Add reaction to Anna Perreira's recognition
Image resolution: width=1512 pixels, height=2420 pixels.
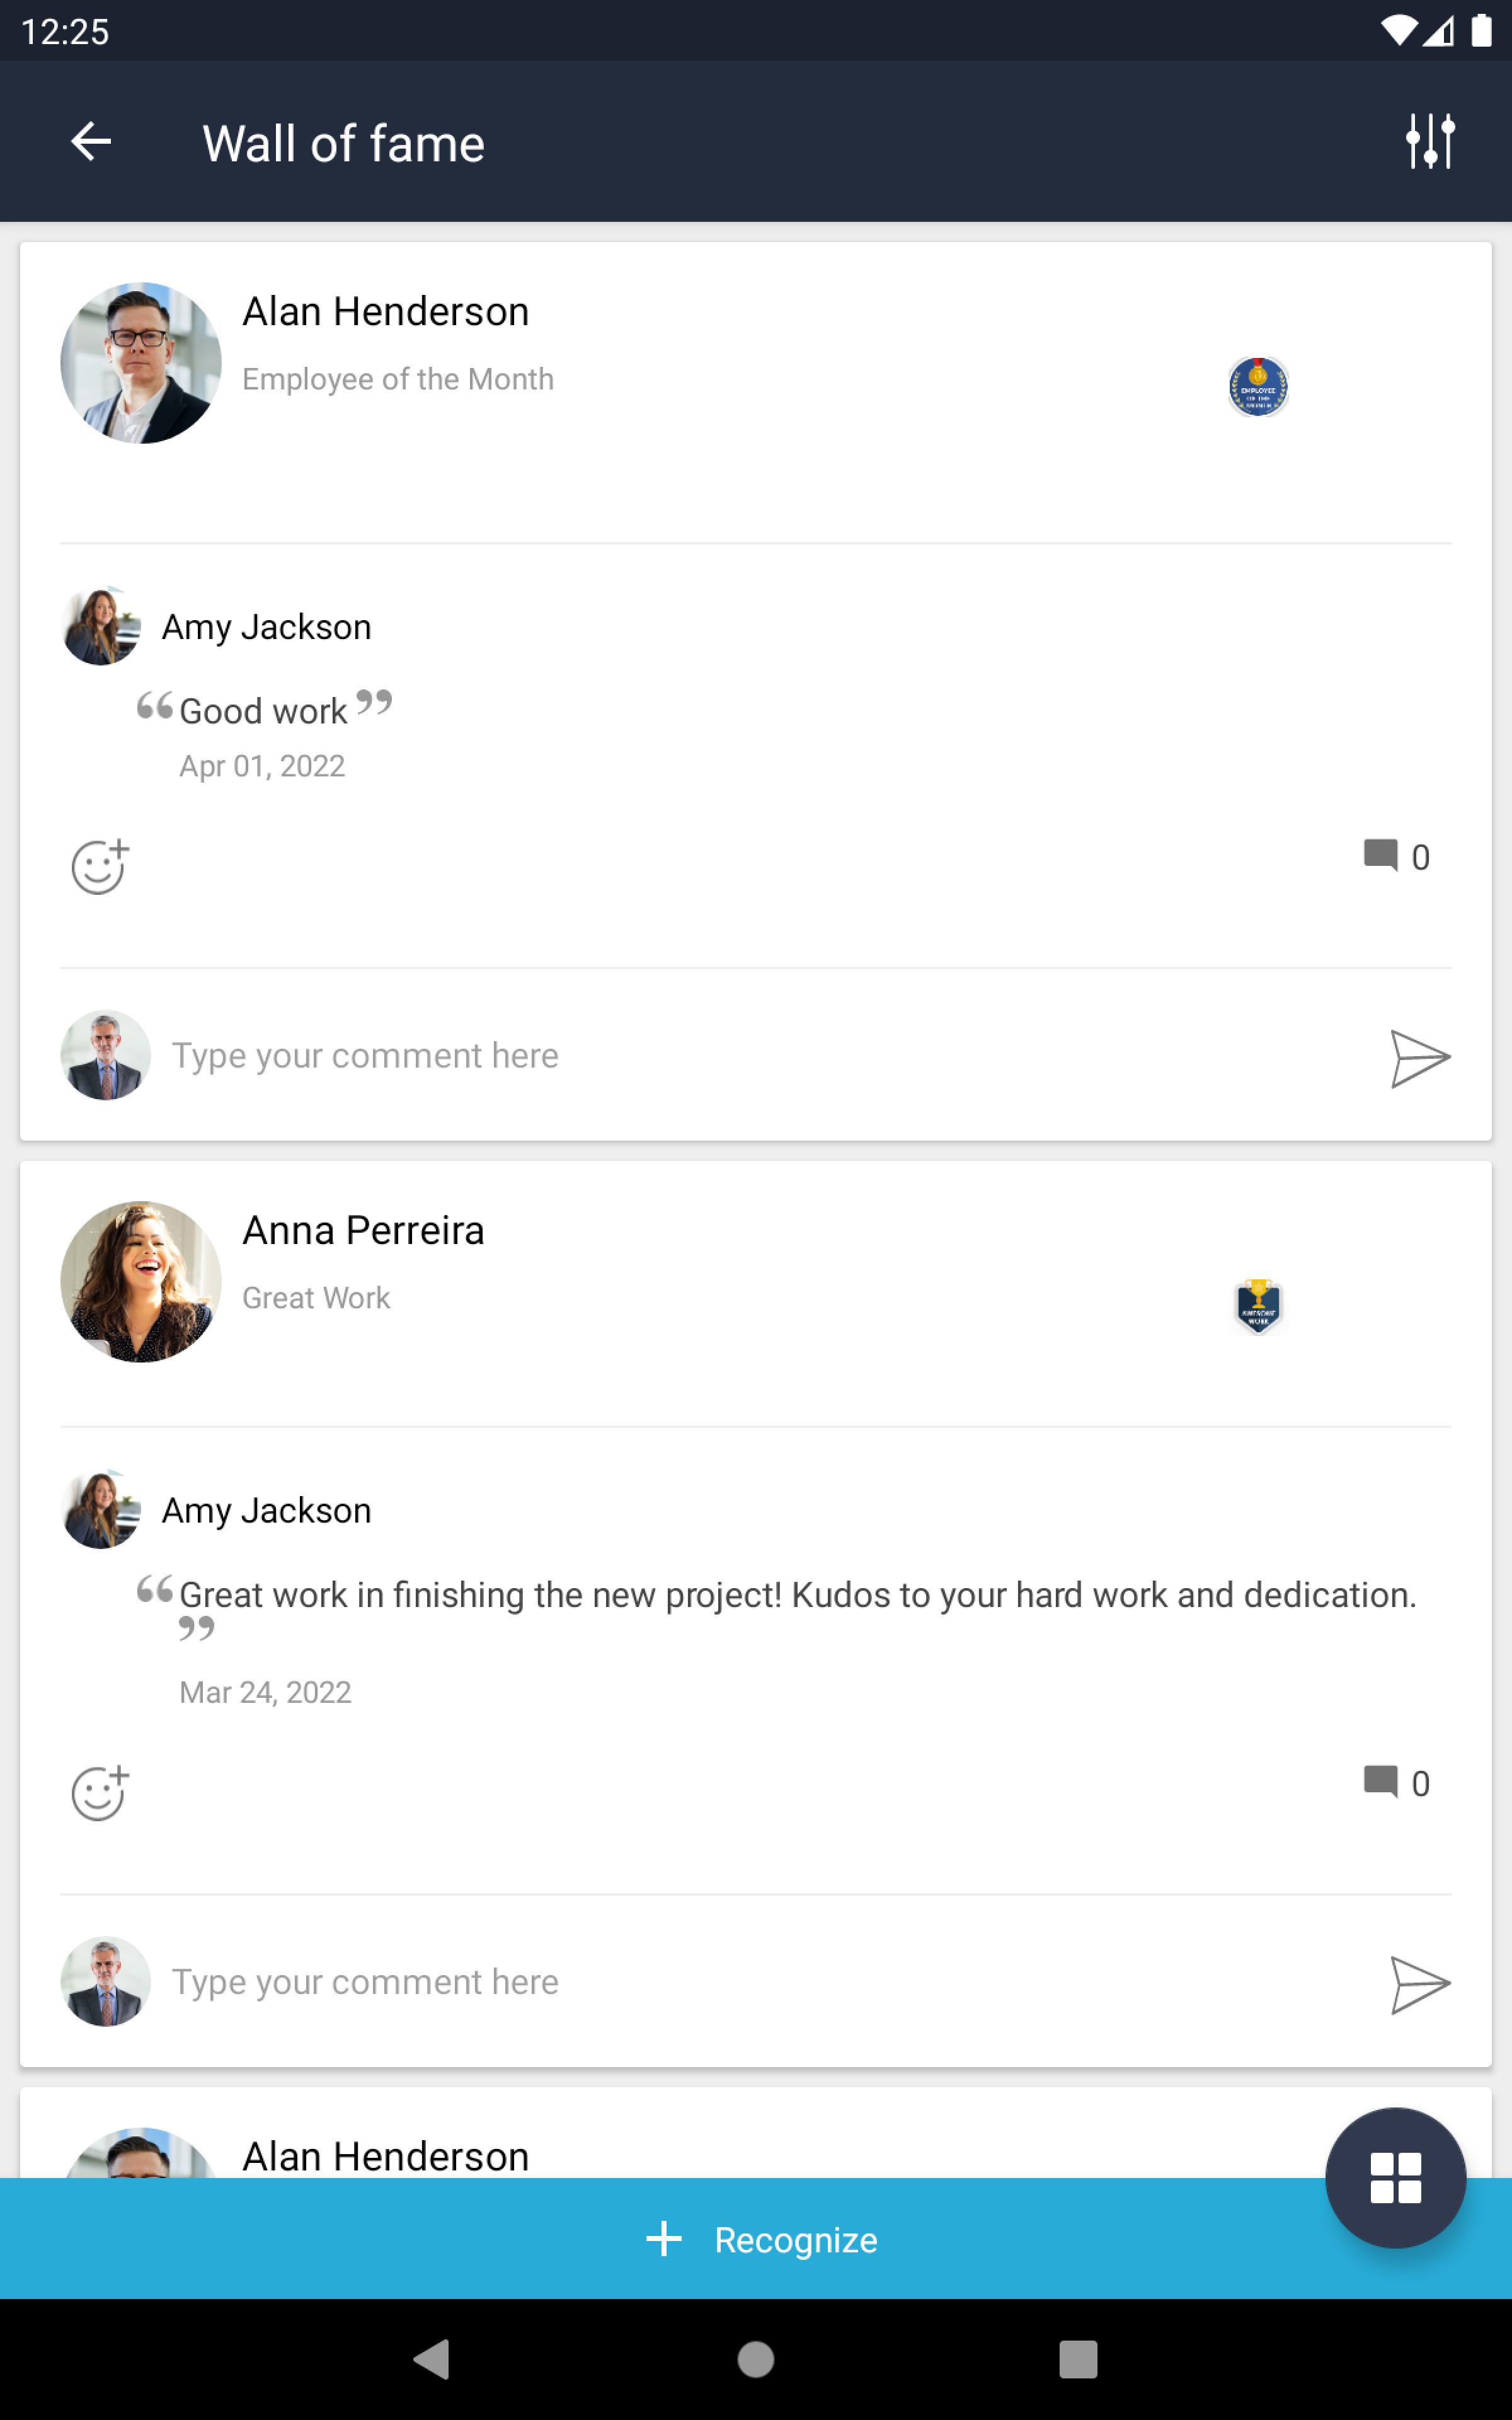click(99, 1792)
